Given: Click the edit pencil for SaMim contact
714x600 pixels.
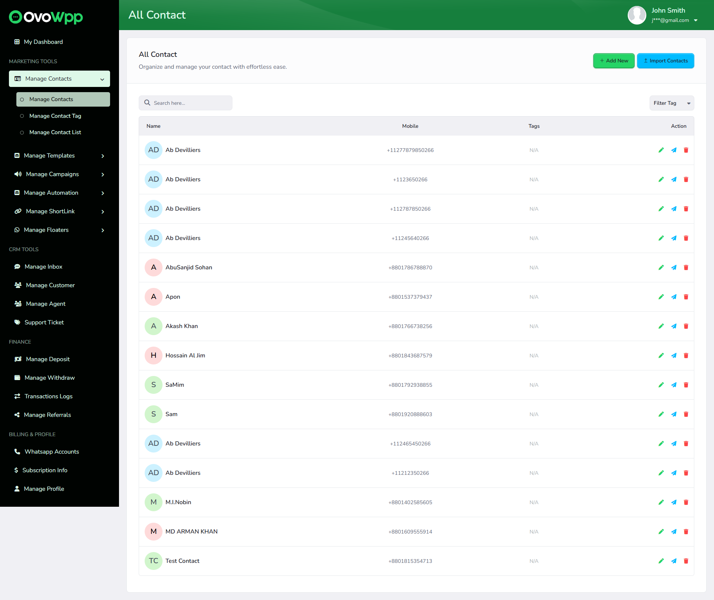Looking at the screenshot, I should (661, 385).
